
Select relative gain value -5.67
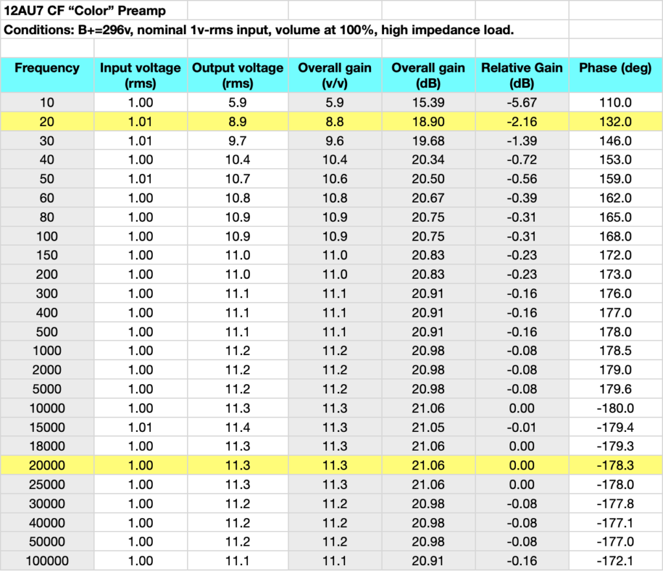[522, 102]
